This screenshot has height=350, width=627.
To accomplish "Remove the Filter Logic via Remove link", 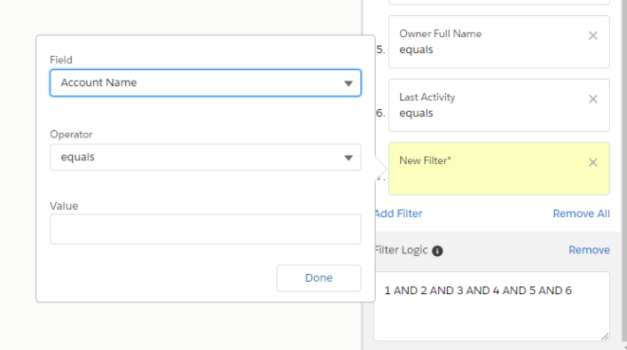I will 589,250.
